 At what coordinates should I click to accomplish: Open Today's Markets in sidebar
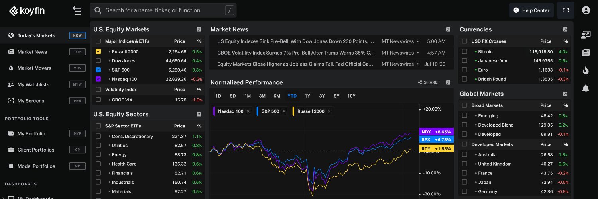click(x=45, y=35)
